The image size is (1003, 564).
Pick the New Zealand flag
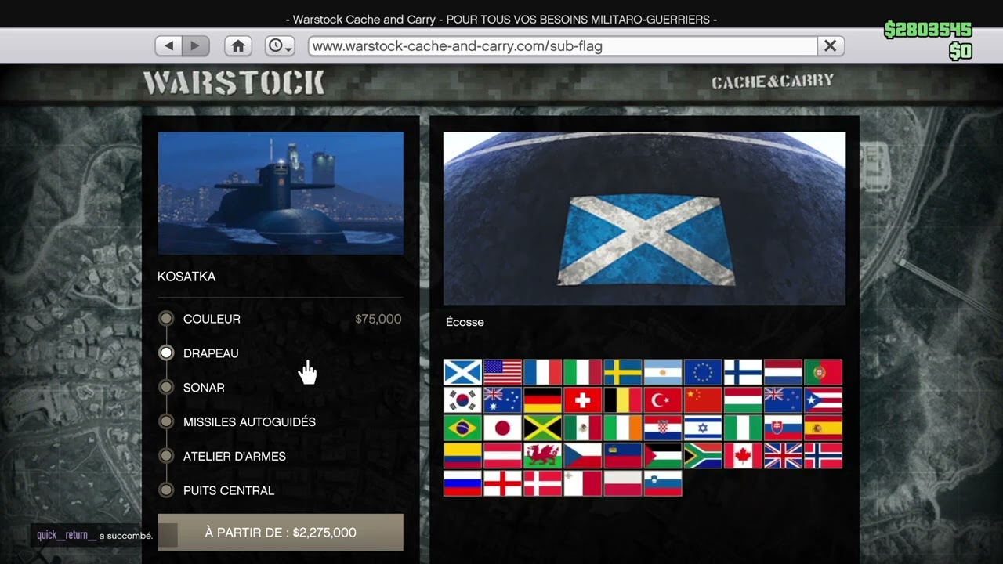pos(783,400)
